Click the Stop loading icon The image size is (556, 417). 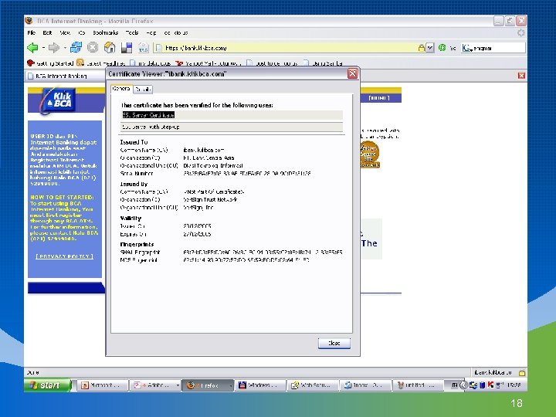coord(93,48)
